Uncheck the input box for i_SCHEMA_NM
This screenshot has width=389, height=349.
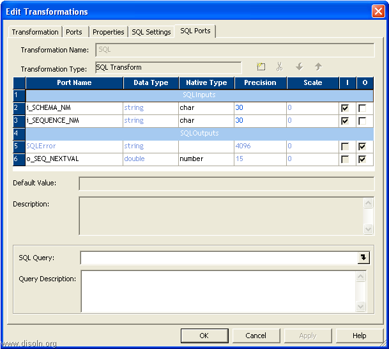345,108
